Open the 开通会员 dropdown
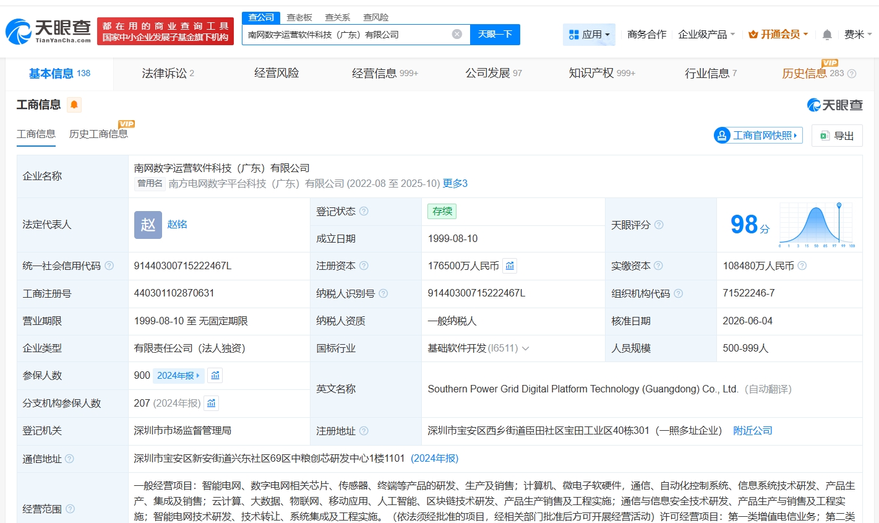The image size is (879, 523). point(778,35)
